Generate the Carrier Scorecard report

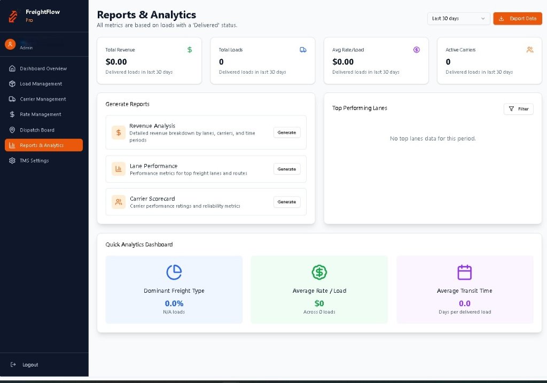point(287,202)
